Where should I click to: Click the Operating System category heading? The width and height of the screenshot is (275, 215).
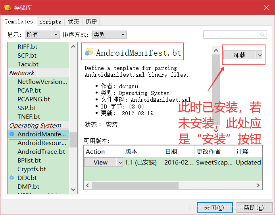pos(38,126)
